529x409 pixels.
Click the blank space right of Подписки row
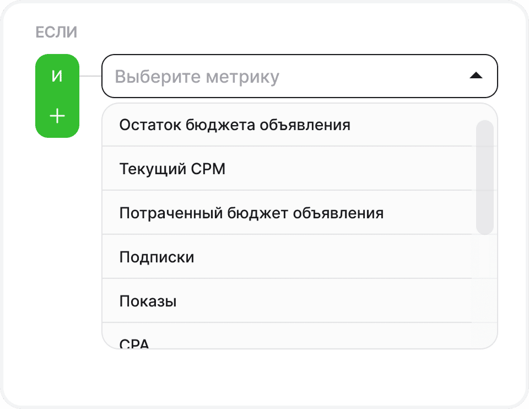tap(331, 257)
